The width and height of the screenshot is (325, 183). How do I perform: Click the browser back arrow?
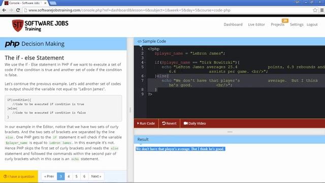4,10
